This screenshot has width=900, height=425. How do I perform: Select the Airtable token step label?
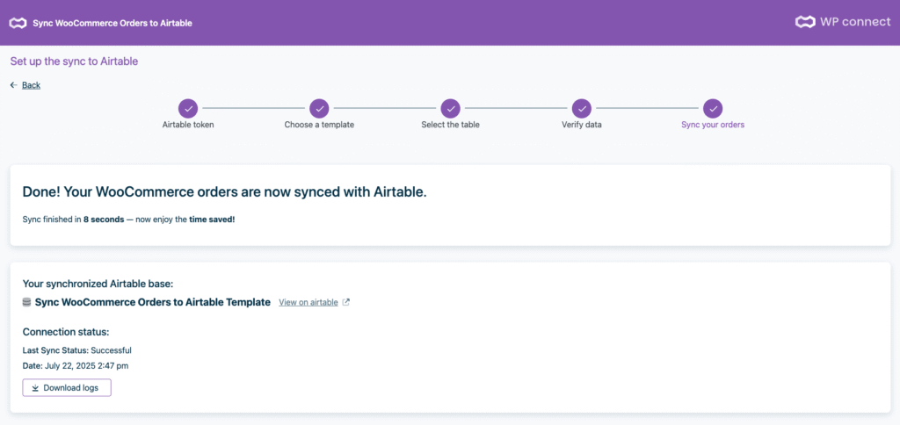point(188,125)
